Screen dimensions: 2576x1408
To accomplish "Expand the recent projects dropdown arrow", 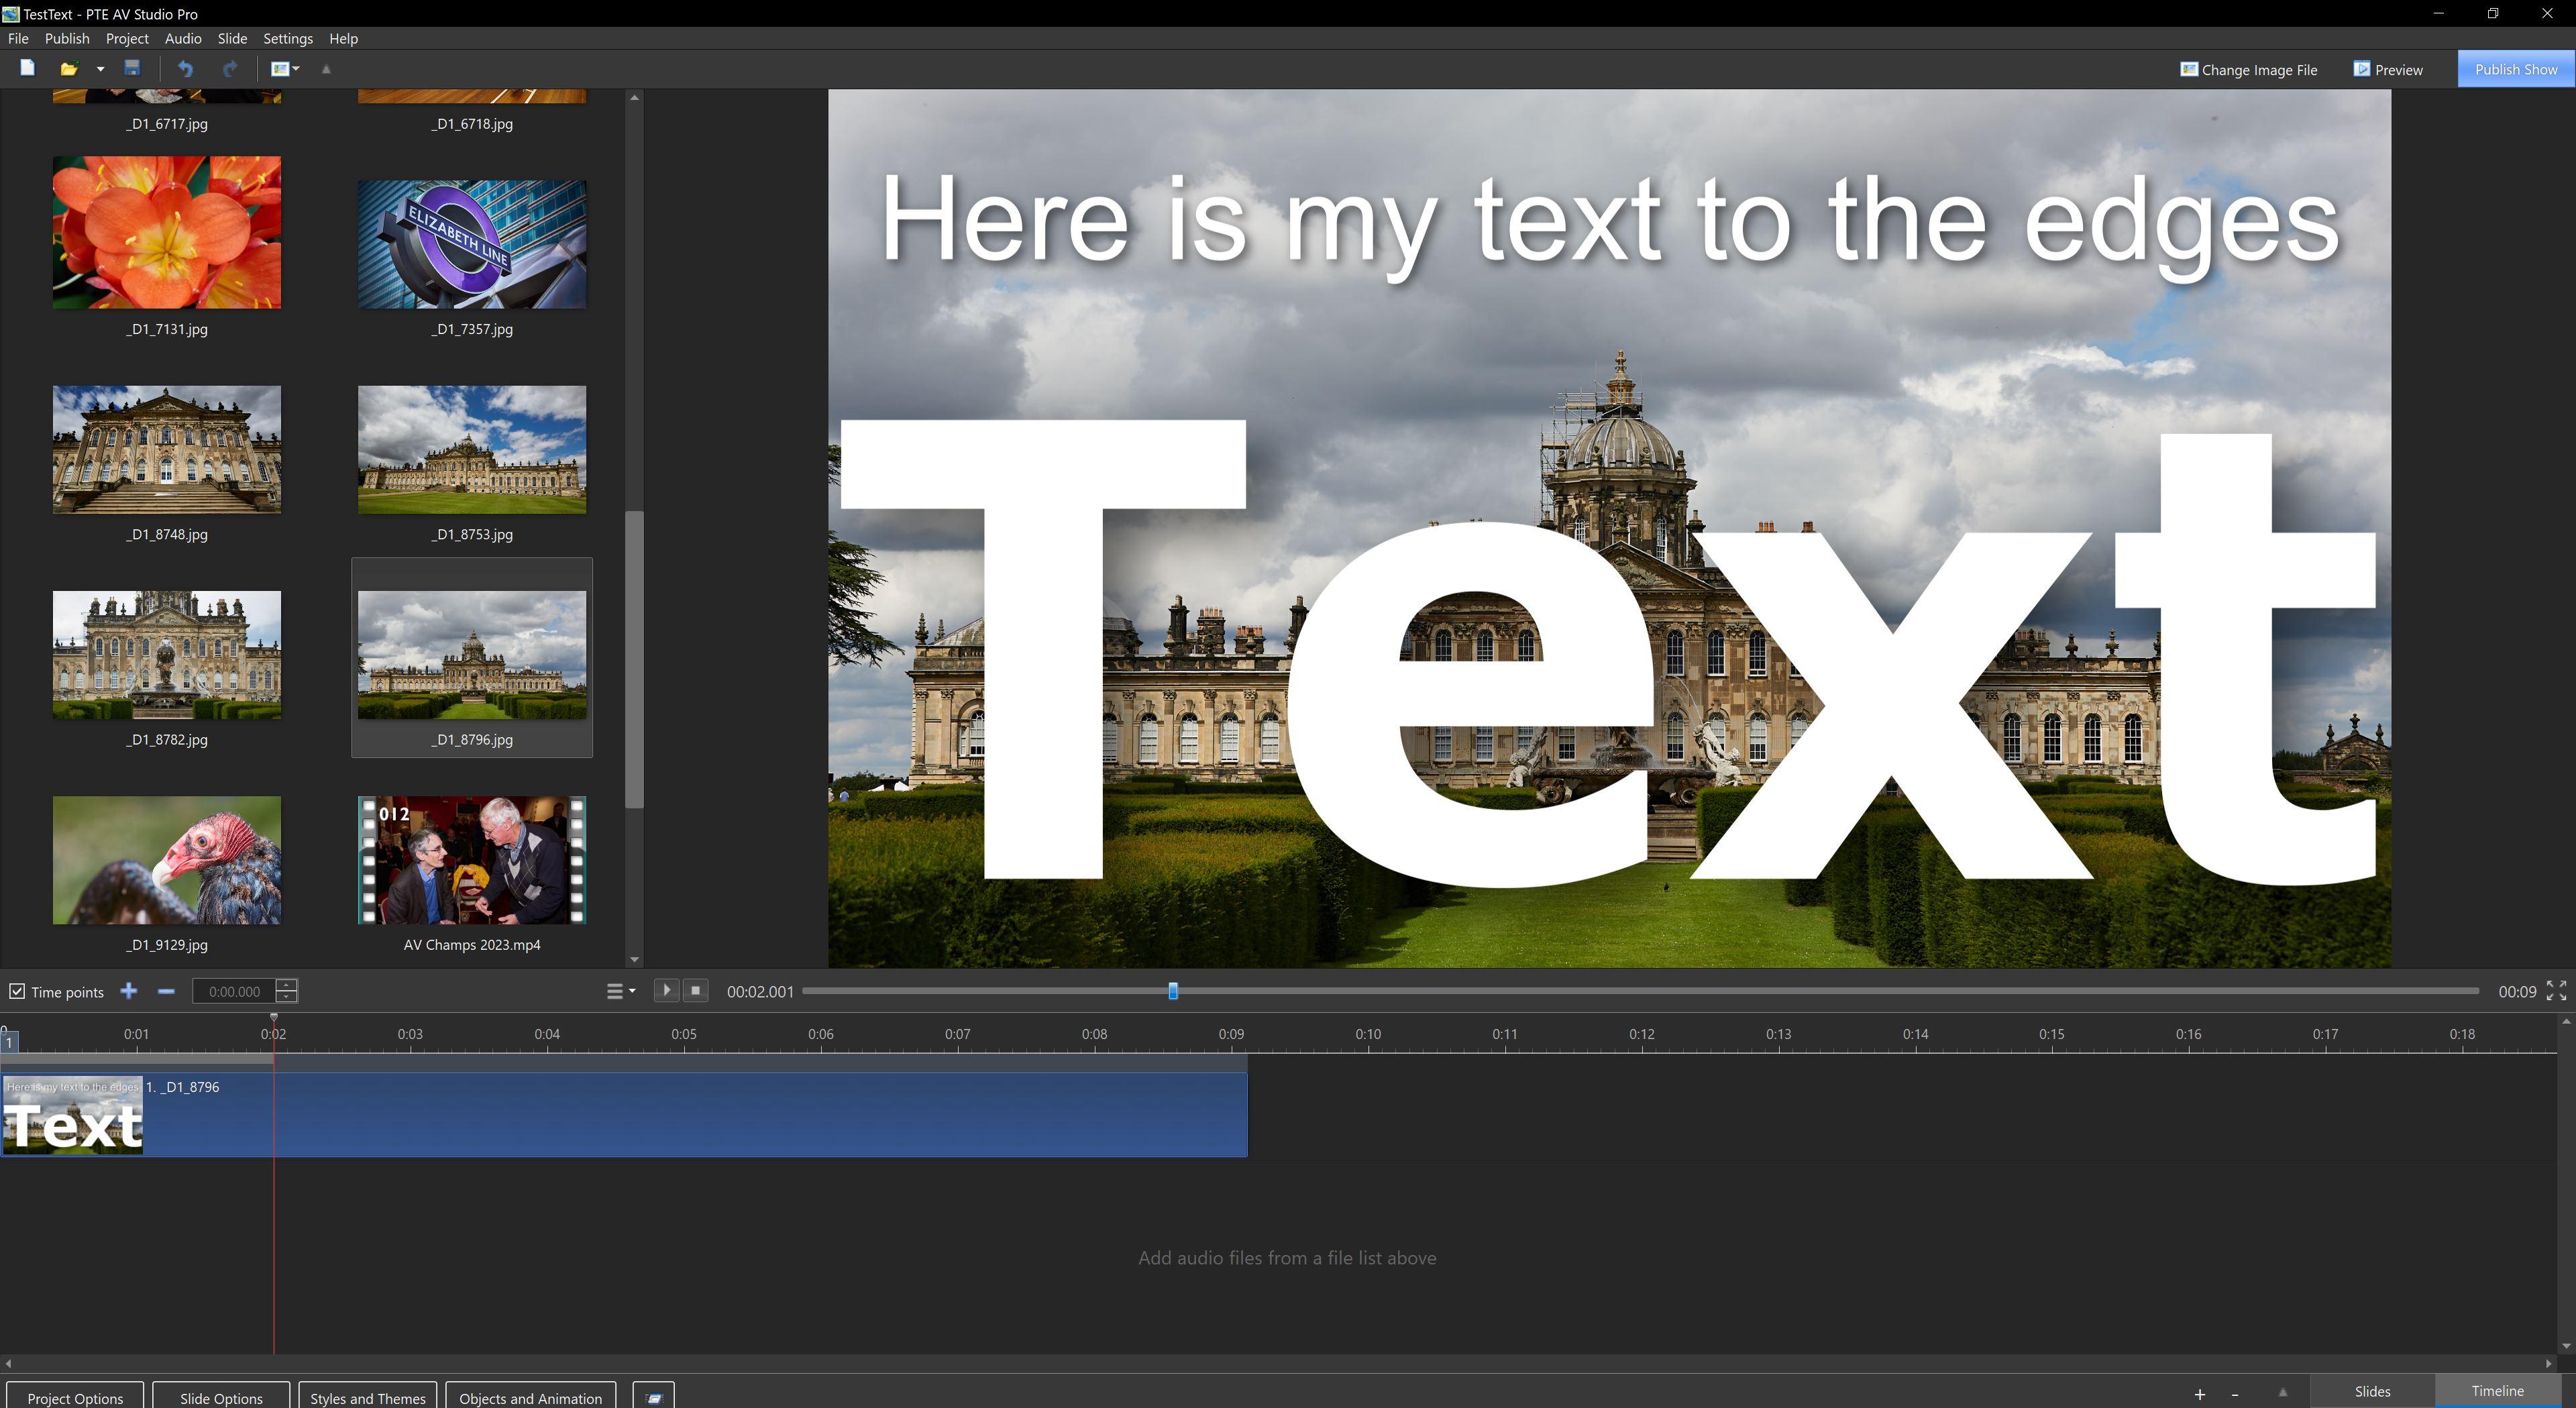I will point(100,69).
